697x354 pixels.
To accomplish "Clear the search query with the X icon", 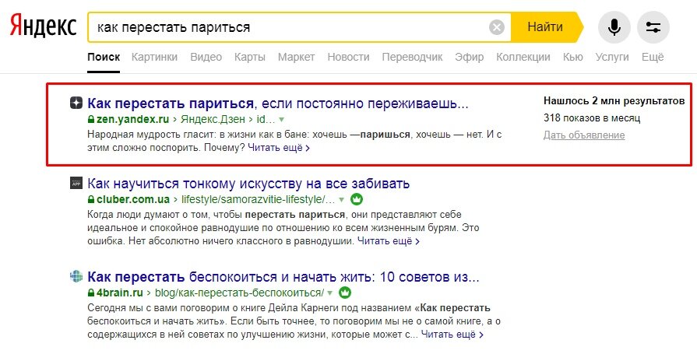I will tap(497, 27).
